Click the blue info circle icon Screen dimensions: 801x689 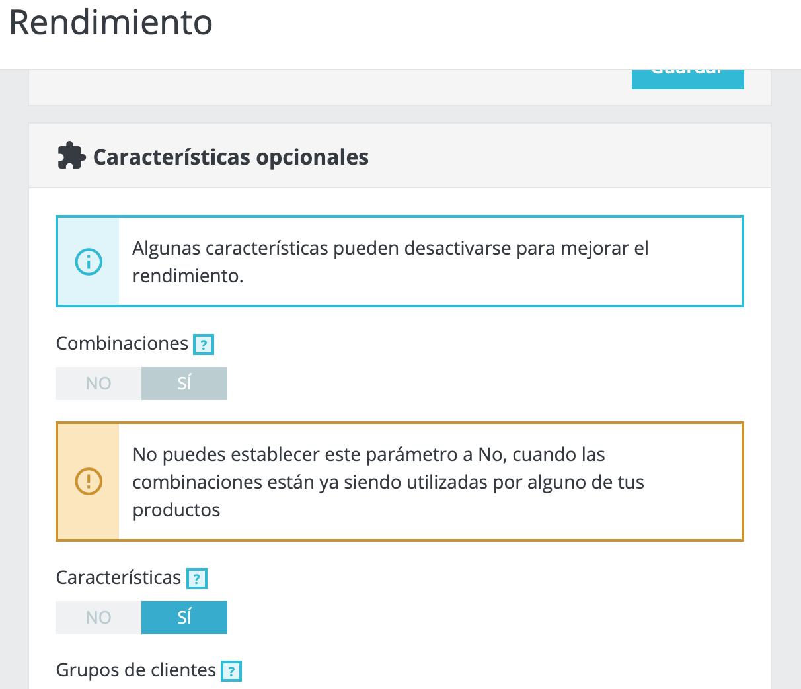[x=89, y=261]
